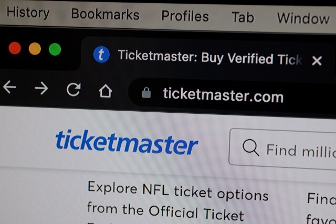This screenshot has height=224, width=336.
Task: Open the Profiles menu
Action: click(185, 16)
